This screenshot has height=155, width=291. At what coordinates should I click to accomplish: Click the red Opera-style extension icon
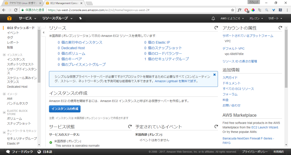[x=246, y=10]
